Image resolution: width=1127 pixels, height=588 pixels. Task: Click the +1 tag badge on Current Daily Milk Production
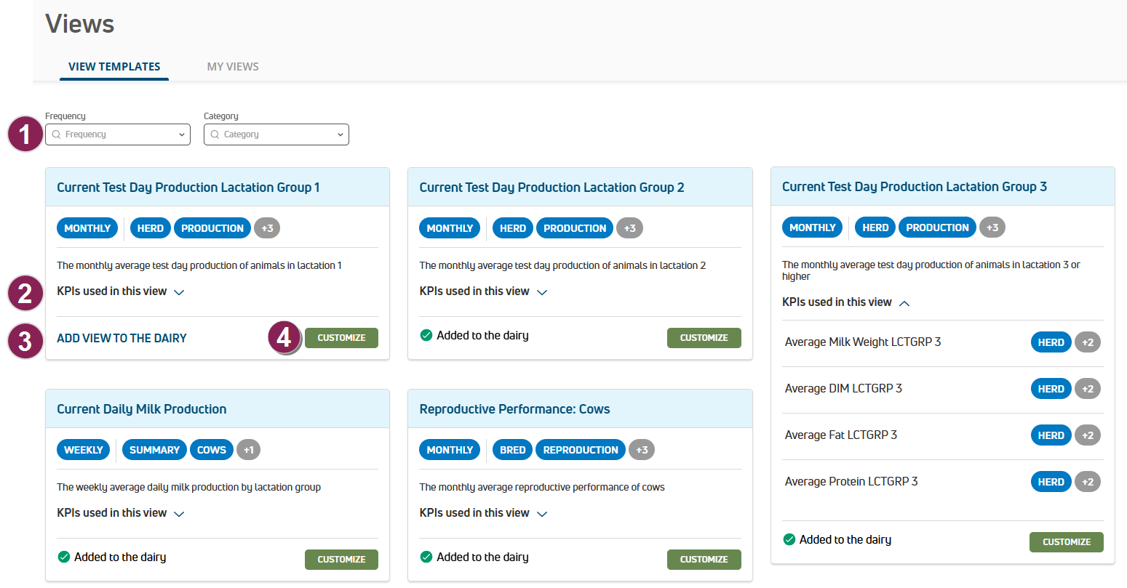[x=248, y=450]
